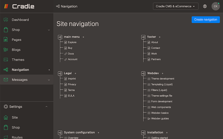Screen dimensions: 223x139
Task: Click the Pages sidebar icon
Action: 6,40
